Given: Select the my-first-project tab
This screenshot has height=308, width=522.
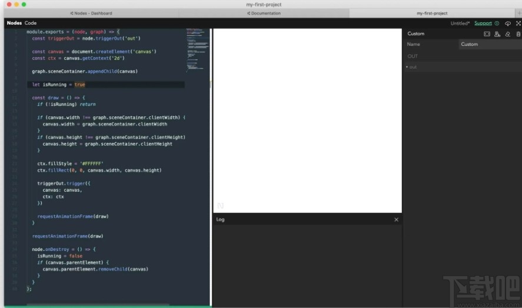Looking at the screenshot, I should pyautogui.click(x=432, y=14).
